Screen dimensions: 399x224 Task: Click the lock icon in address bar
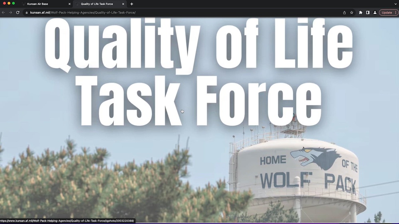(x=27, y=12)
